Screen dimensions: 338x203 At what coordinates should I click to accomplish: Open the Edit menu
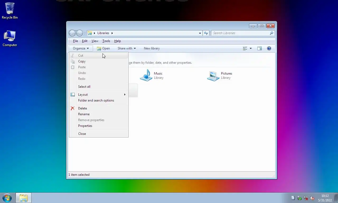[x=84, y=41]
